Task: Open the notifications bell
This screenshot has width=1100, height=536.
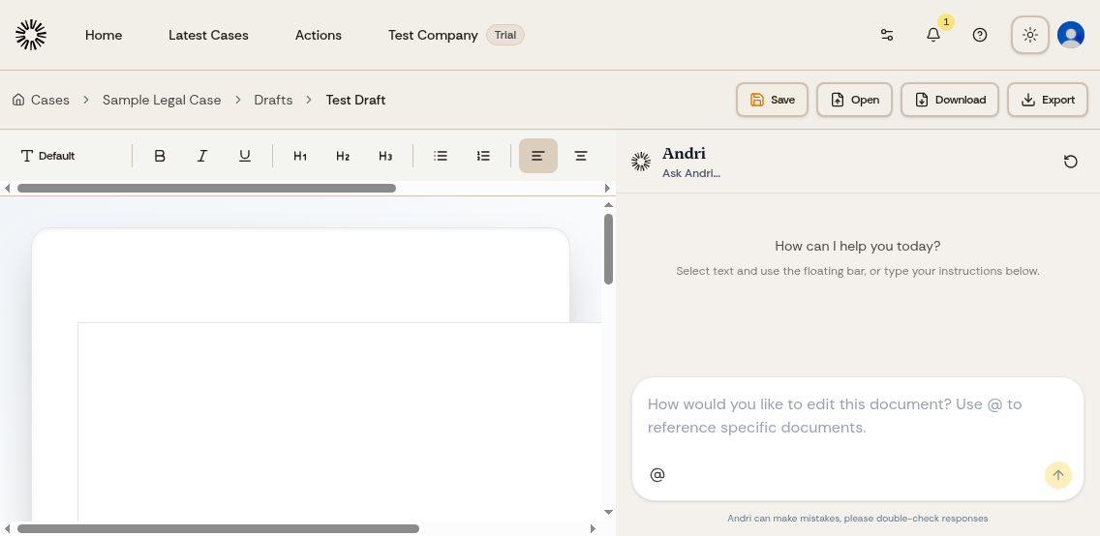Action: click(x=933, y=35)
